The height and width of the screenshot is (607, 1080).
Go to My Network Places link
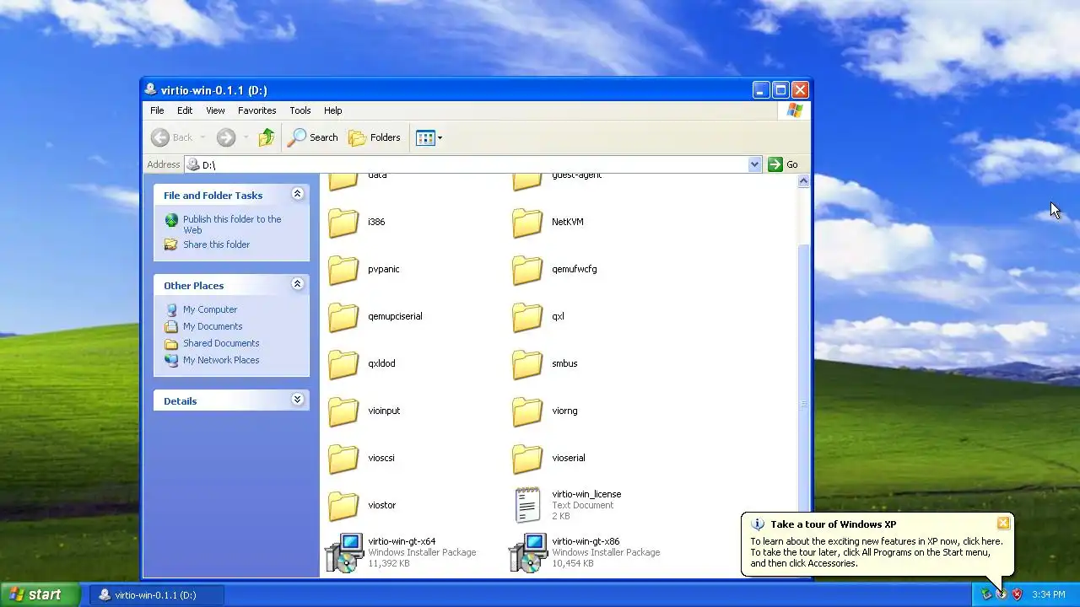221,360
